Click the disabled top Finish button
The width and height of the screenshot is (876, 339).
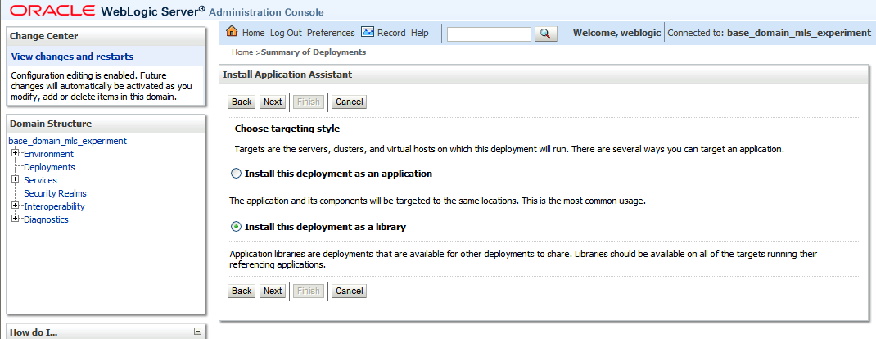[x=309, y=102]
